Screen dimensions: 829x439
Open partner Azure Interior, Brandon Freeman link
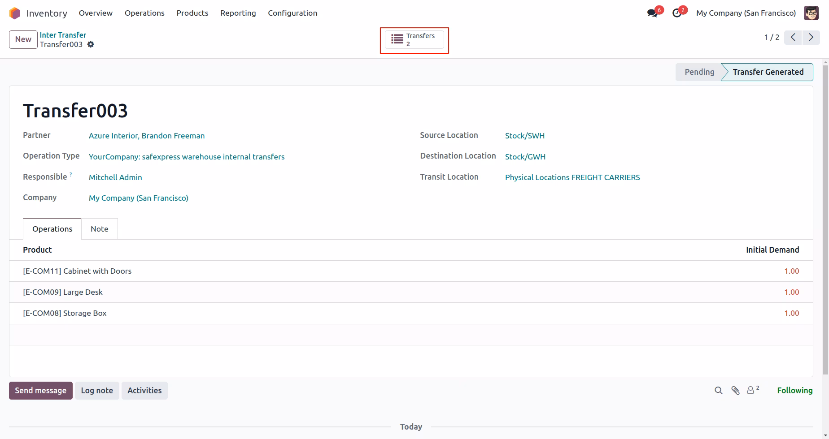(147, 136)
